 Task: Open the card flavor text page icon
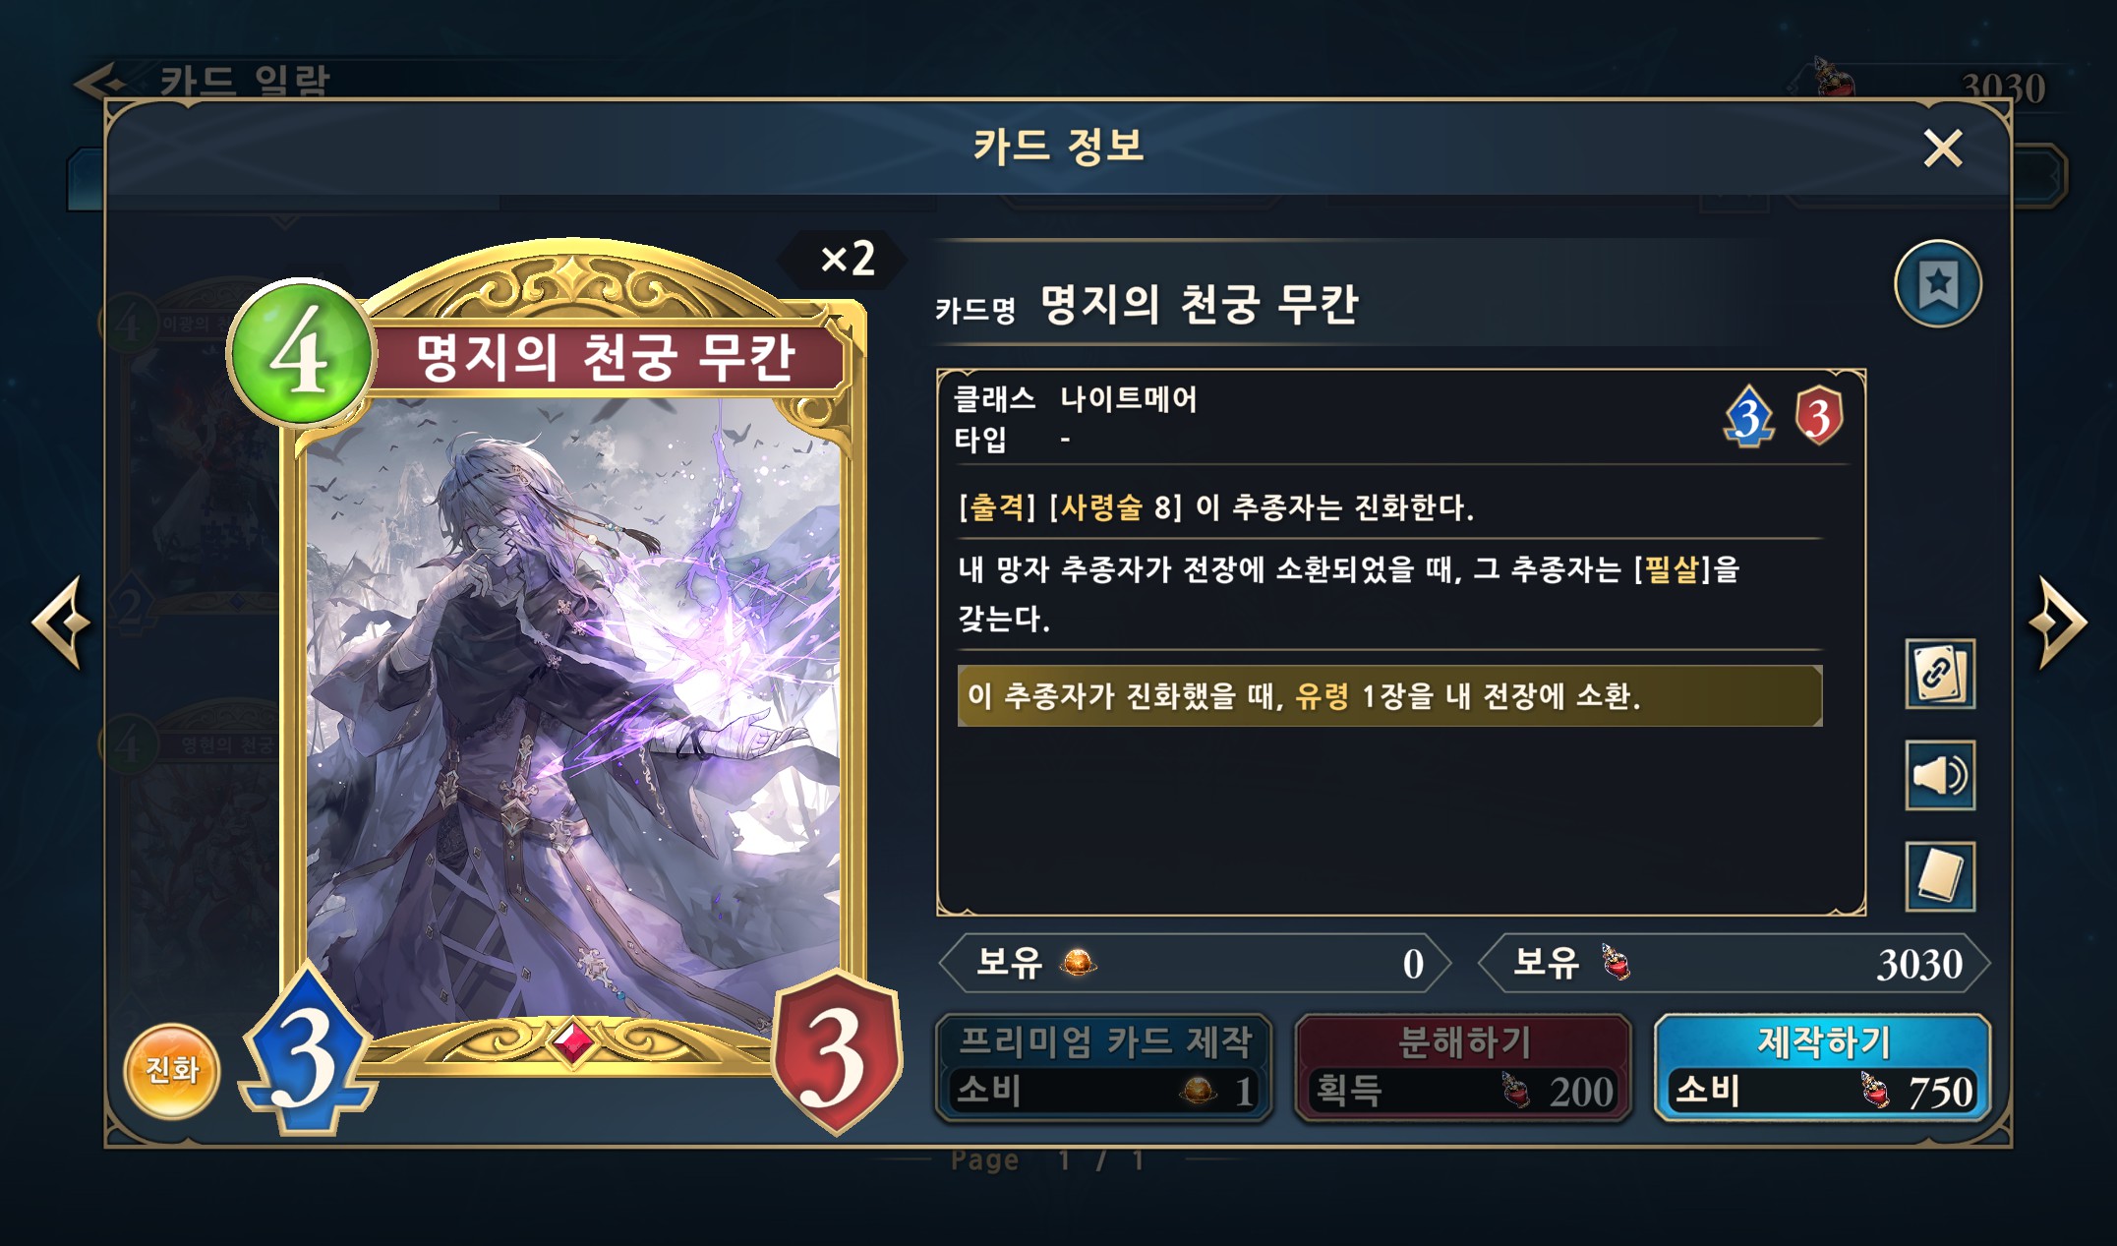pos(1939,876)
